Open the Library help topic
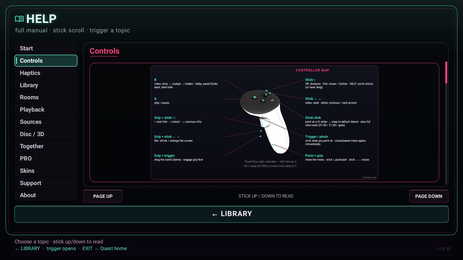This screenshot has width=463, height=260. tap(46, 85)
